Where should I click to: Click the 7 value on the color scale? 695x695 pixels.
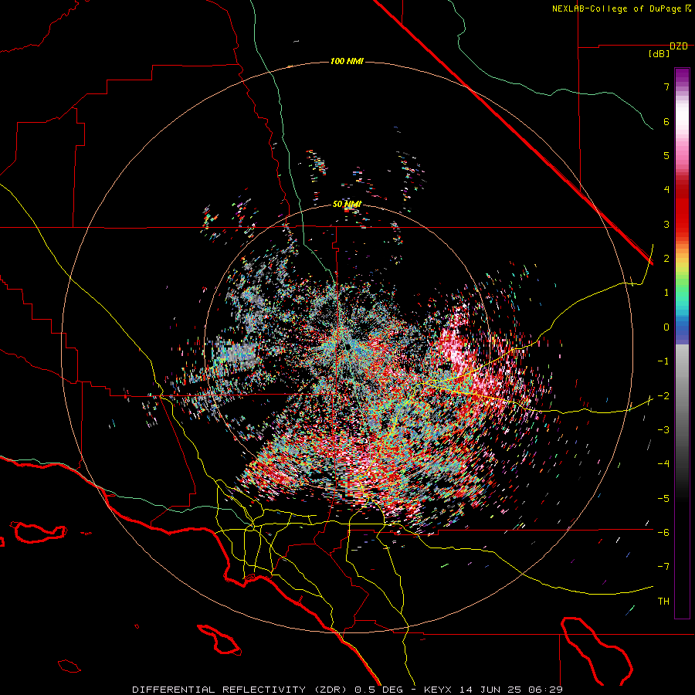click(666, 86)
